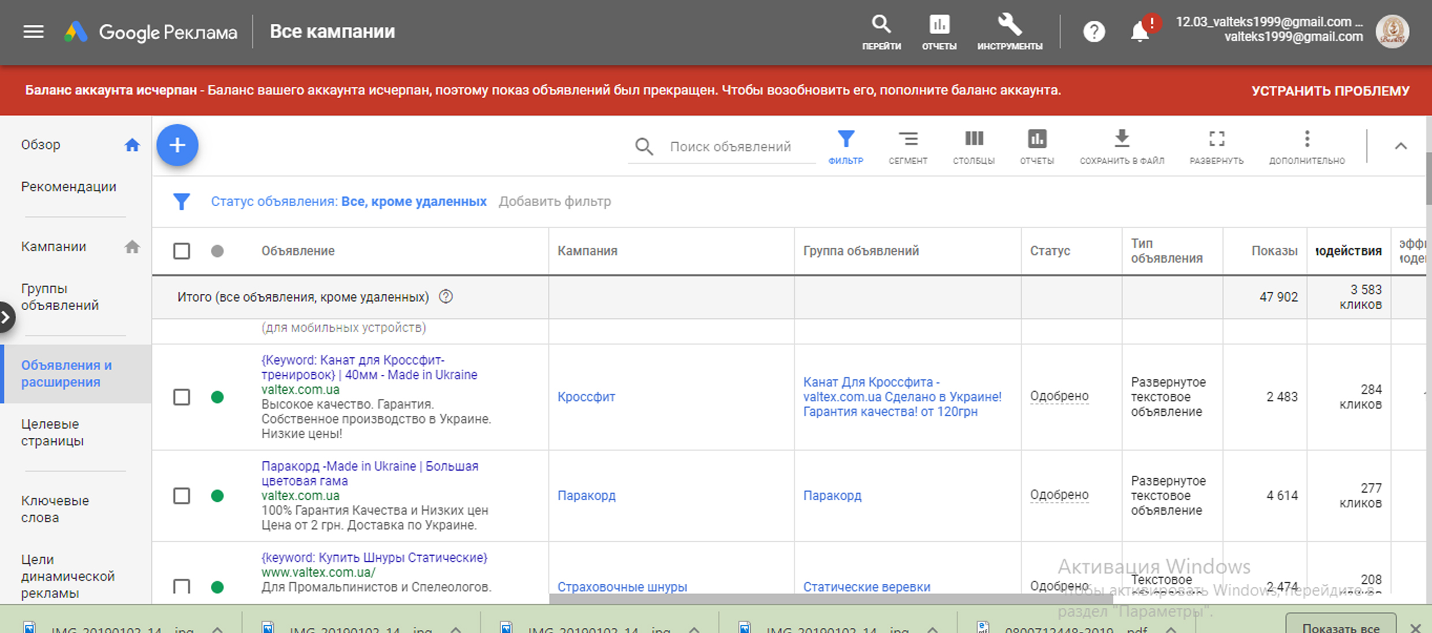Viewport: 1432px width, 633px height.
Task: Open the hamburger main menu
Action: (x=33, y=32)
